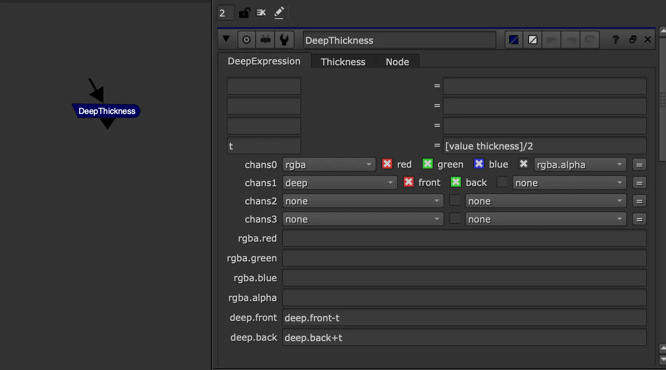Center the node in graph icon
The image size is (666, 370).
tap(247, 40)
